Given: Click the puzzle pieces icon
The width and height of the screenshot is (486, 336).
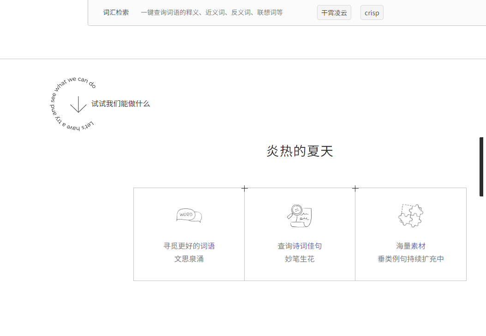Looking at the screenshot, I should click(411, 216).
